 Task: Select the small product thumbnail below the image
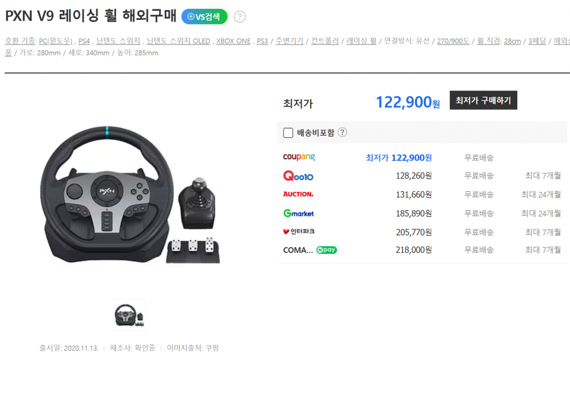pyautogui.click(x=129, y=315)
